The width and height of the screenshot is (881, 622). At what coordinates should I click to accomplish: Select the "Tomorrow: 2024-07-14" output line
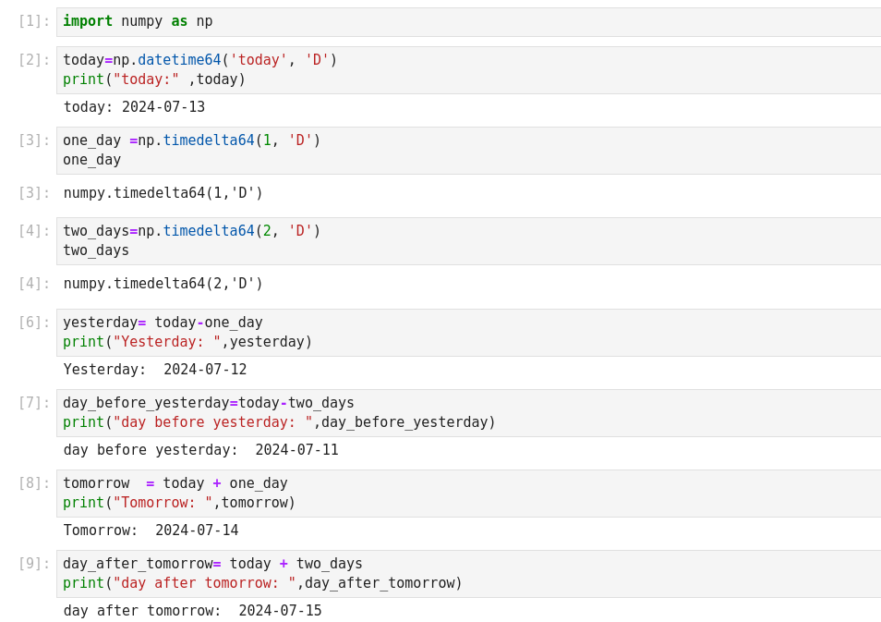(x=151, y=531)
